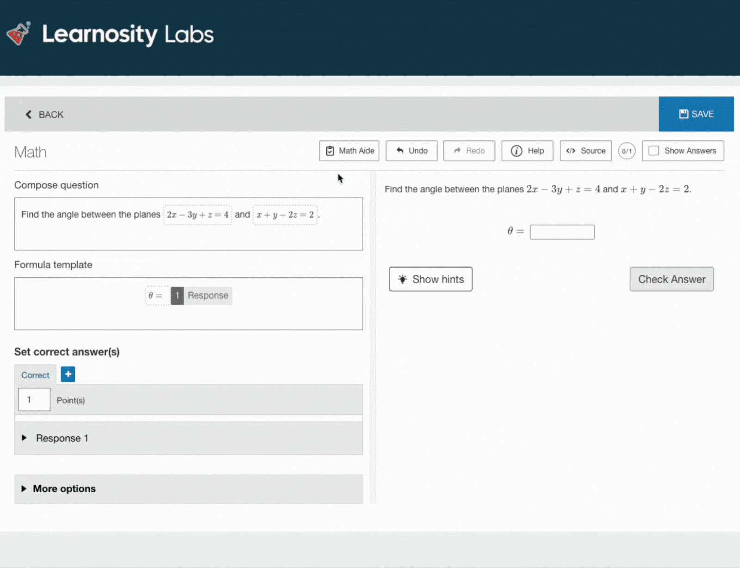Click the save disk icon on SAVE
The width and height of the screenshot is (740, 568).
pos(683,114)
